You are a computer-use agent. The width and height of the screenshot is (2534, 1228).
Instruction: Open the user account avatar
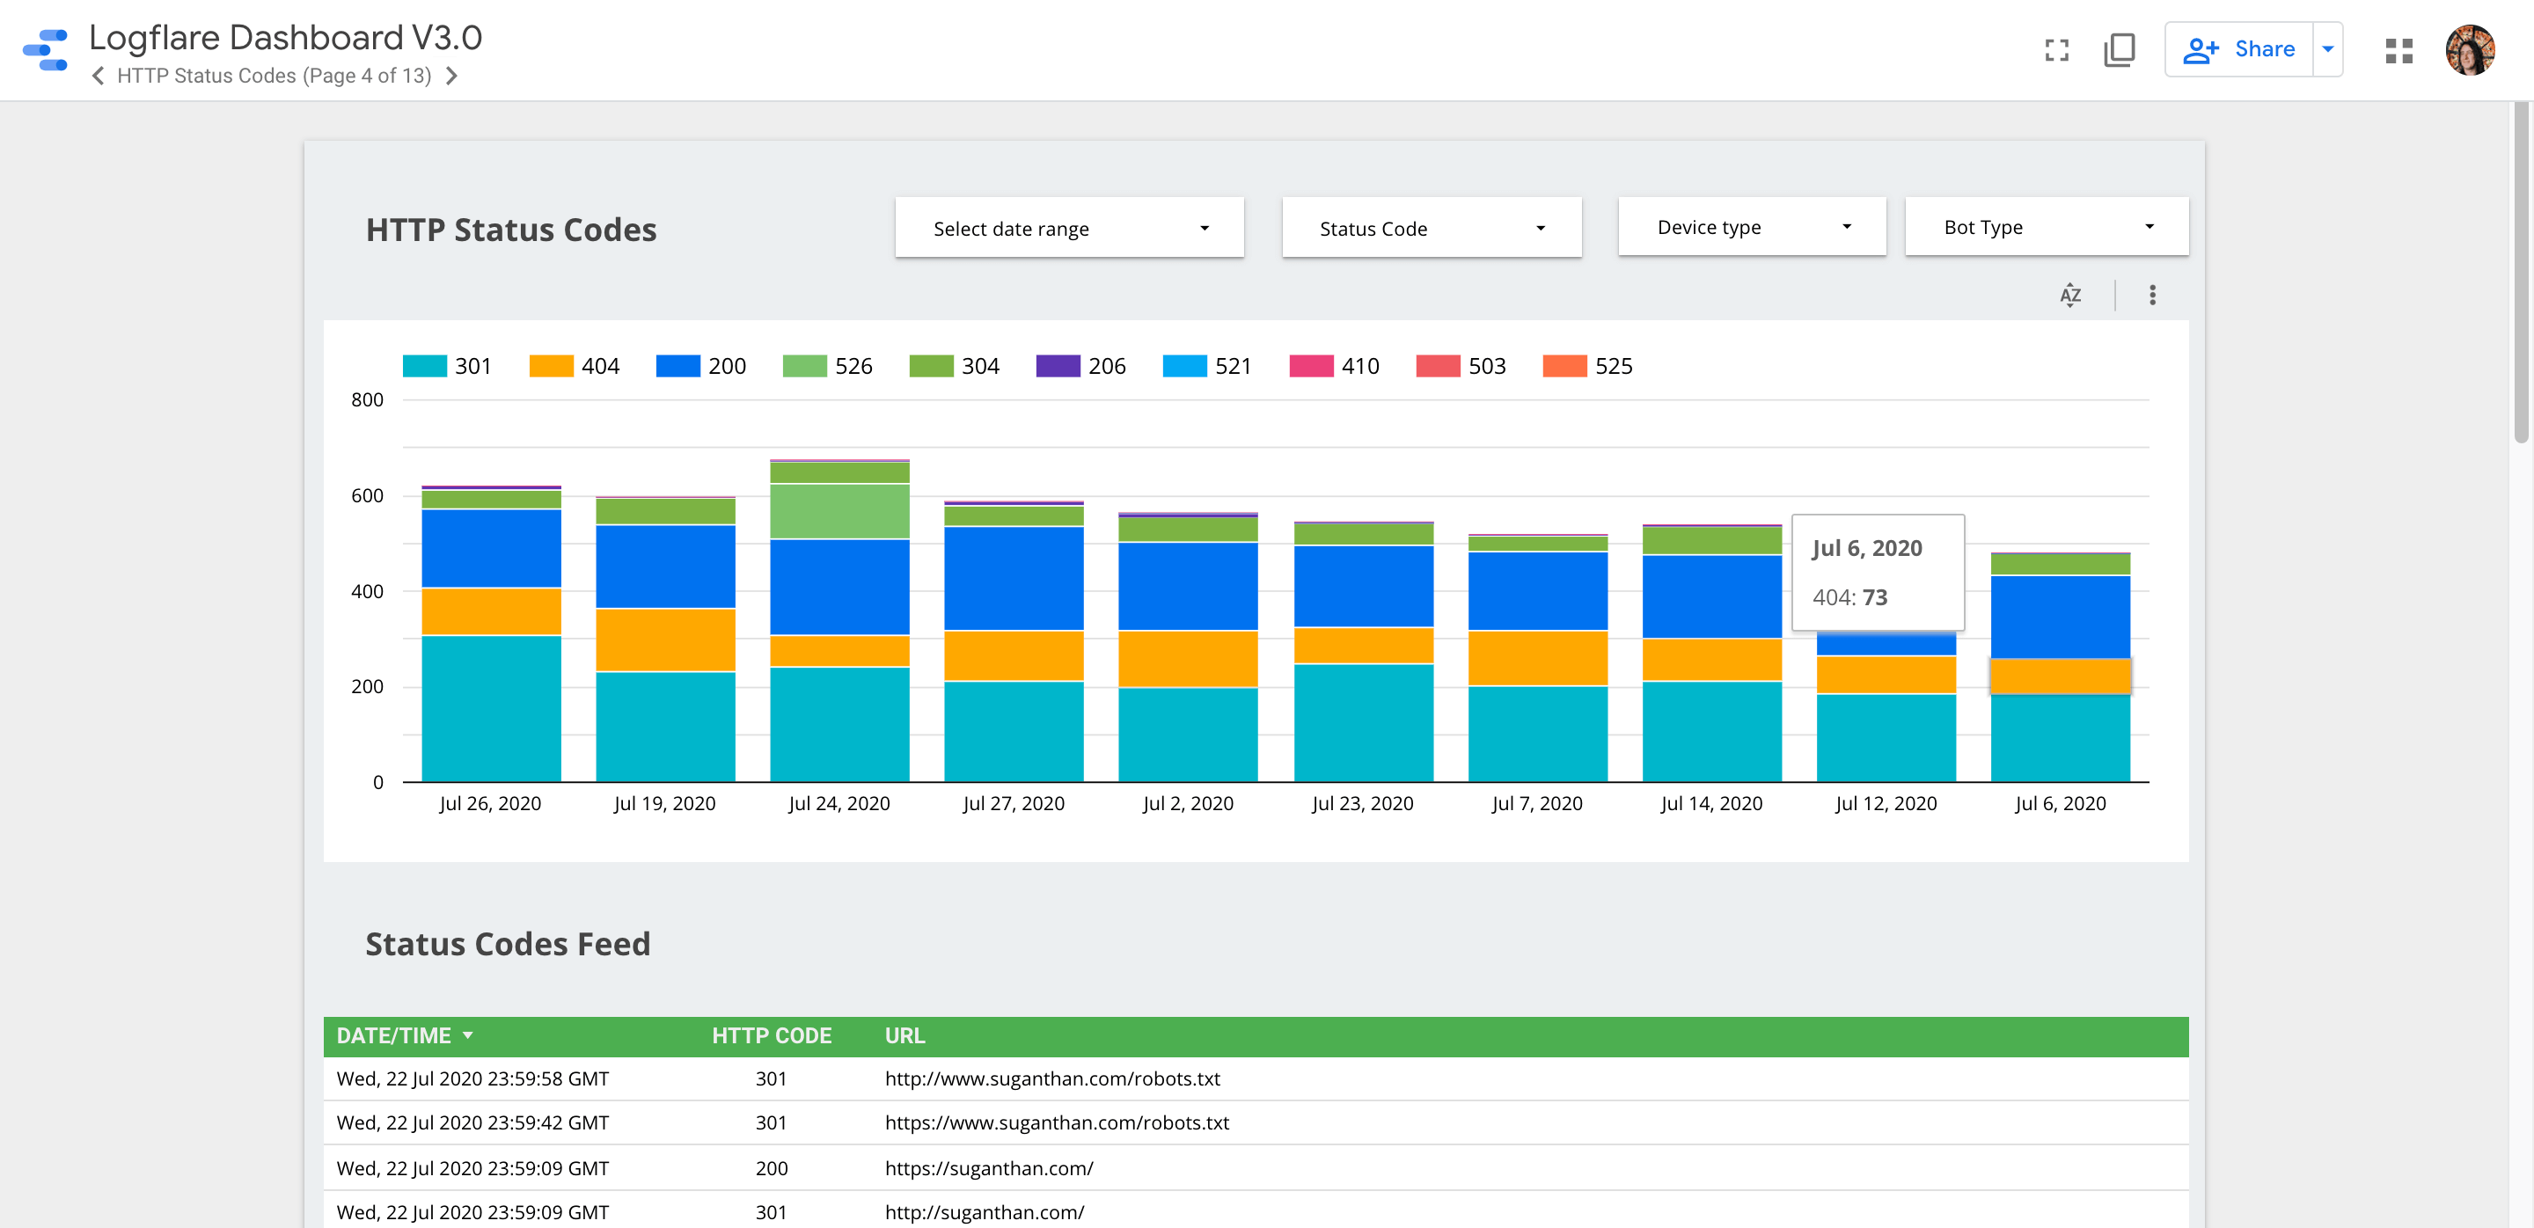point(2469,50)
